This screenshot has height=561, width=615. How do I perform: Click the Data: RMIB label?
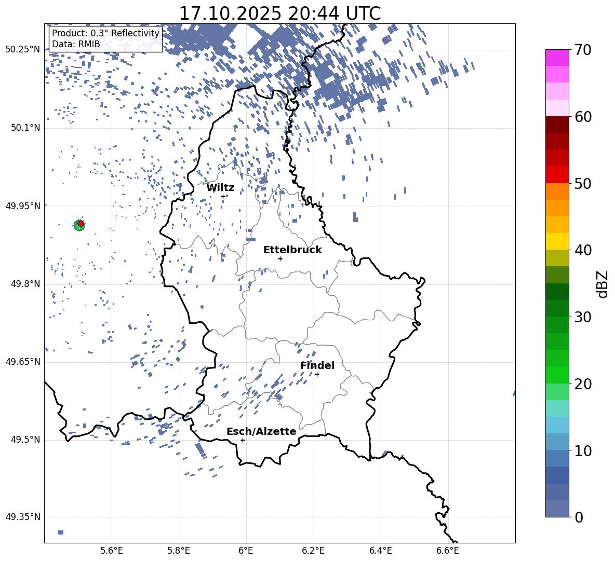[76, 44]
